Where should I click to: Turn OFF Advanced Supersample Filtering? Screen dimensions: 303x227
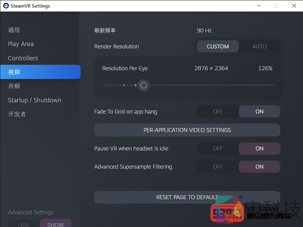point(218,166)
